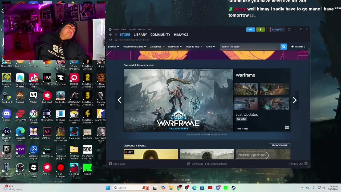This screenshot has height=192, width=341.
Task: Click the Windows platform icon on Warframe card
Action: (x=287, y=127)
